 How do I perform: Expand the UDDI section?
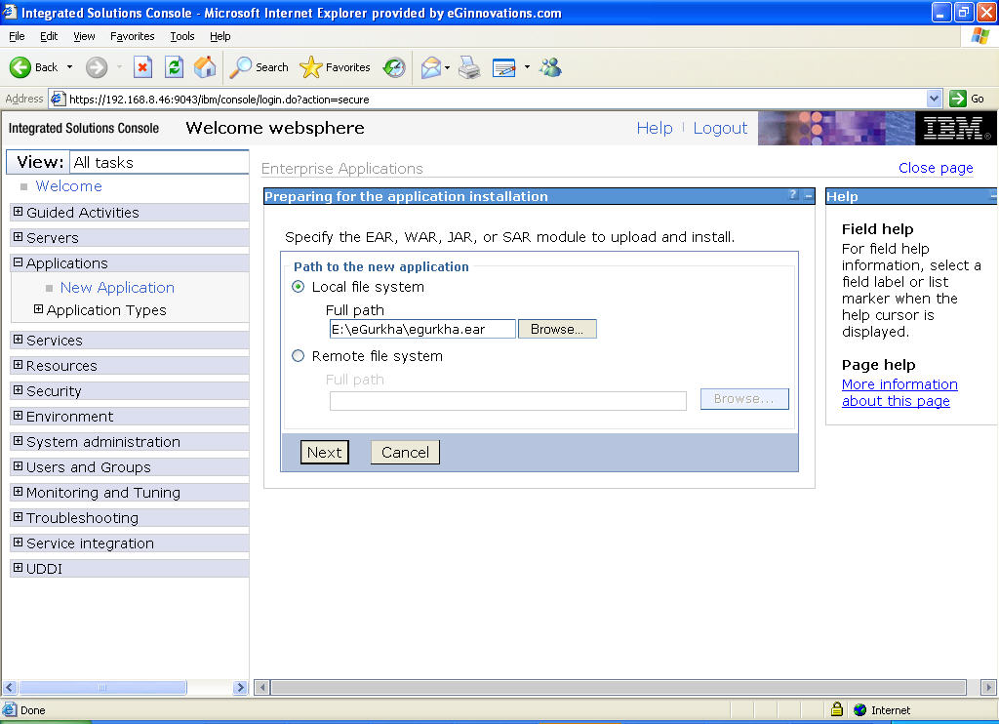pyautogui.click(x=18, y=568)
